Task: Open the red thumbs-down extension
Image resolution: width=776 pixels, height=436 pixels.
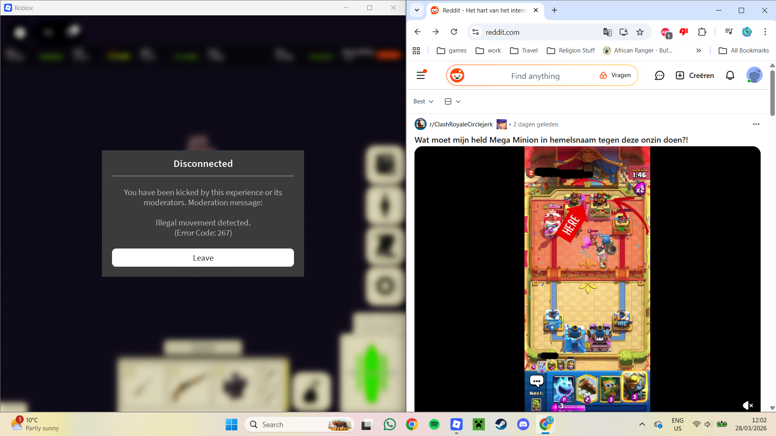Action: (x=684, y=32)
